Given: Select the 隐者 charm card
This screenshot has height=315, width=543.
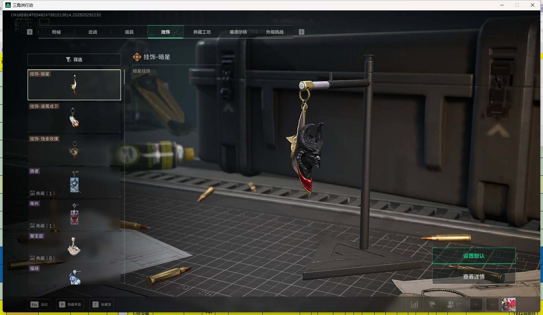Looking at the screenshot, I should [74, 182].
